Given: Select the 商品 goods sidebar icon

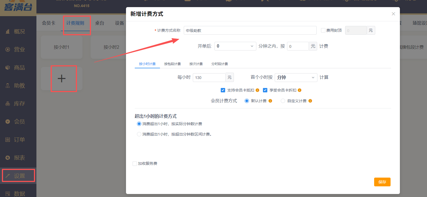Looking at the screenshot, I should 8,68.
